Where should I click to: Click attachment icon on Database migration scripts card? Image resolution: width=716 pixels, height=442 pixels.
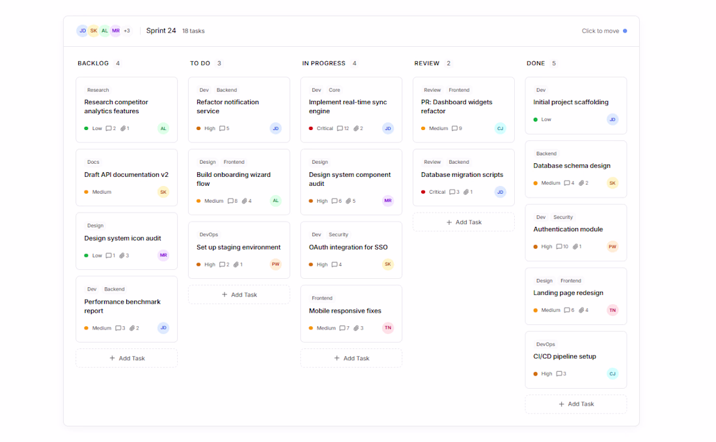(x=466, y=192)
